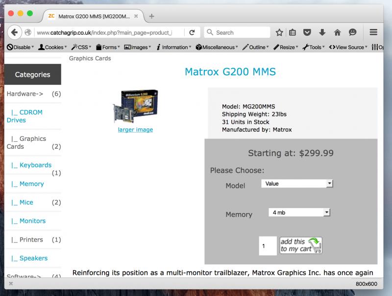Screen dimensions: 392x296
Task: Open the Hardware category link
Action: [25, 94]
